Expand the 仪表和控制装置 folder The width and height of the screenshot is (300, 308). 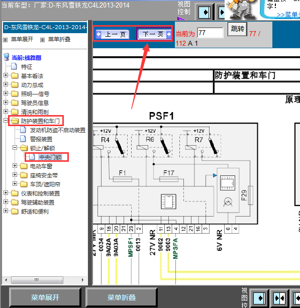6,193
